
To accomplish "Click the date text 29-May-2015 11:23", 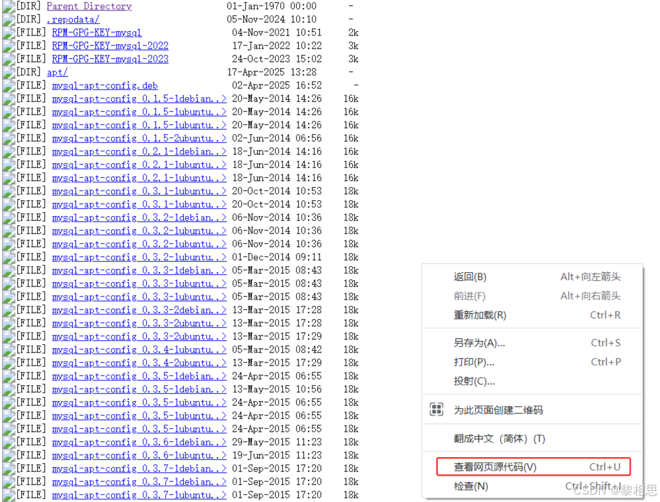I will (x=277, y=443).
